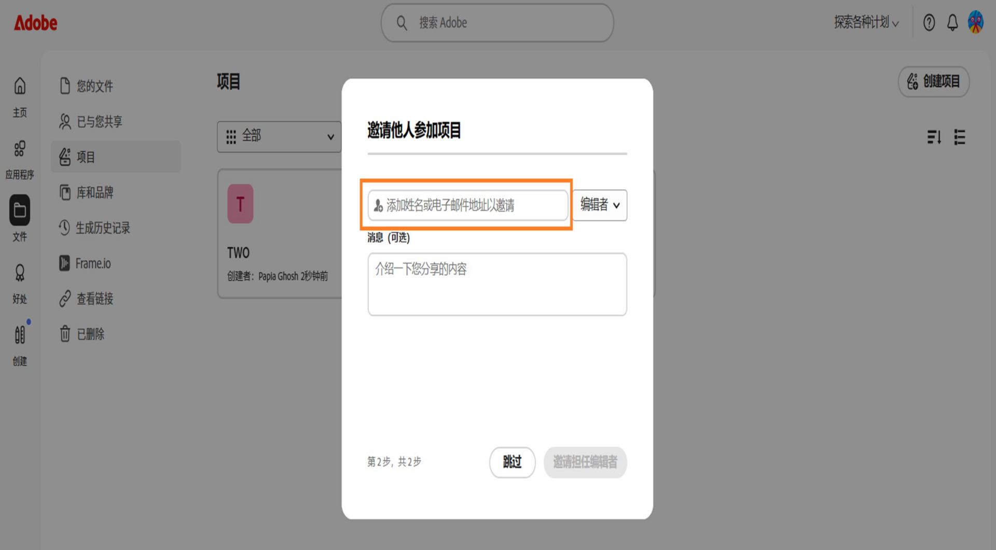Open notifications bell icon

click(952, 22)
